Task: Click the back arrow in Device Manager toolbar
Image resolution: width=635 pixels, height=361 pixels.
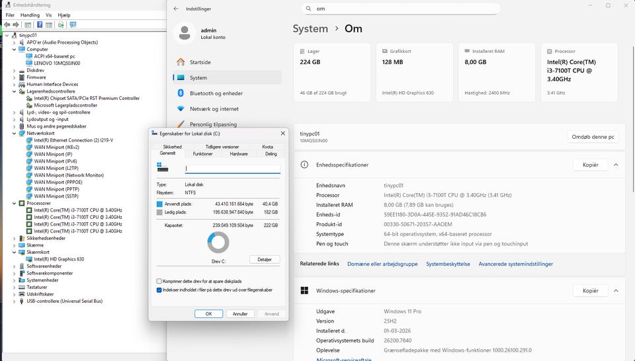Action: (7, 24)
